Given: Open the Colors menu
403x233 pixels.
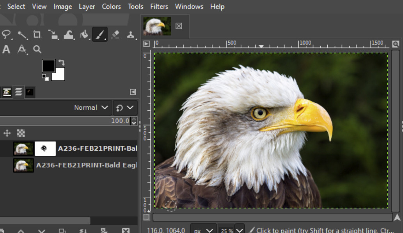Looking at the screenshot, I should tap(111, 7).
